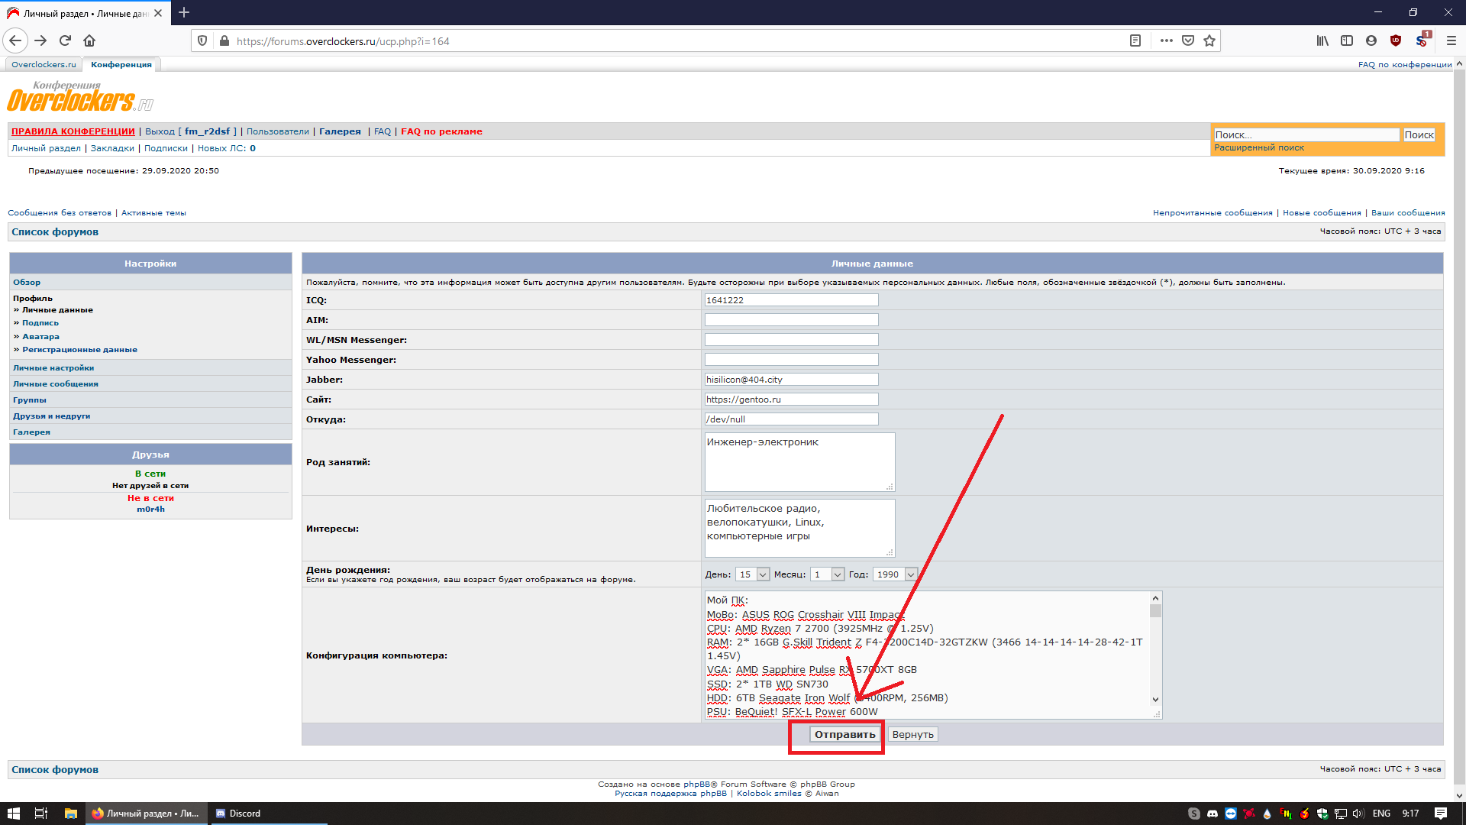
Task: Reload the page in Firefox
Action: click(65, 41)
